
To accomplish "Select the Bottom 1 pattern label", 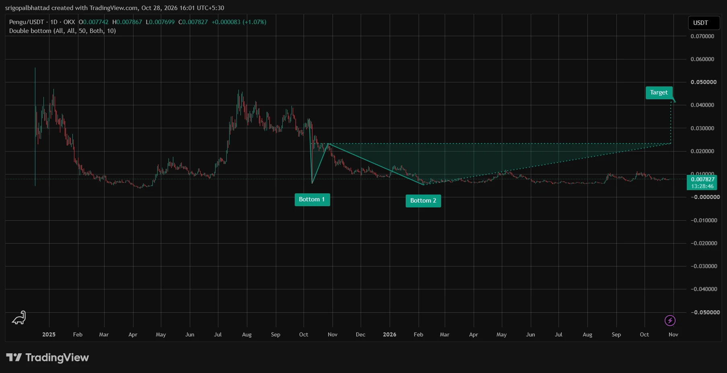I will pos(312,199).
